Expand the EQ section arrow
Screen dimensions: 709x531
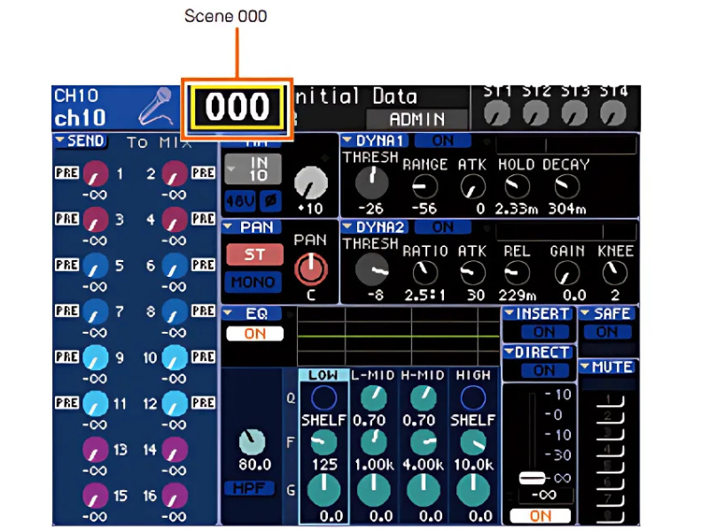[228, 313]
